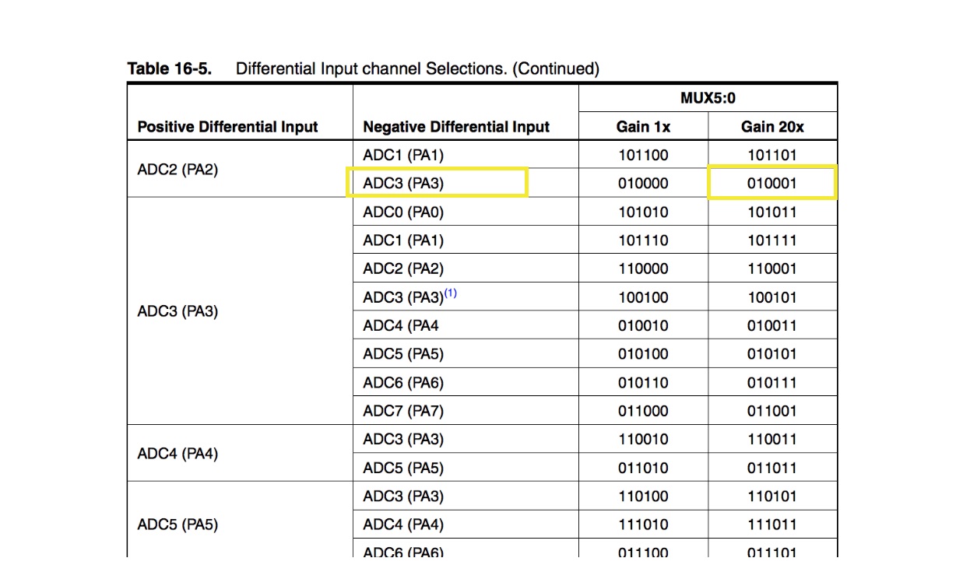Select the ADC7 (PA7) negative input row
The height and width of the screenshot is (565, 970).
(403, 411)
